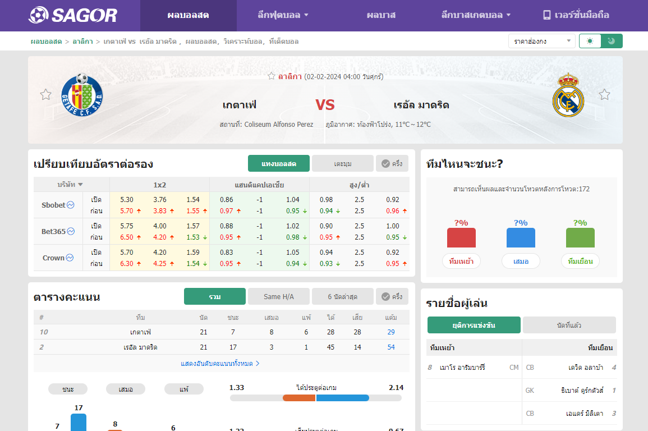648x431 pixels.
Task: Click the La Liga league name in header
Action: tap(289, 76)
